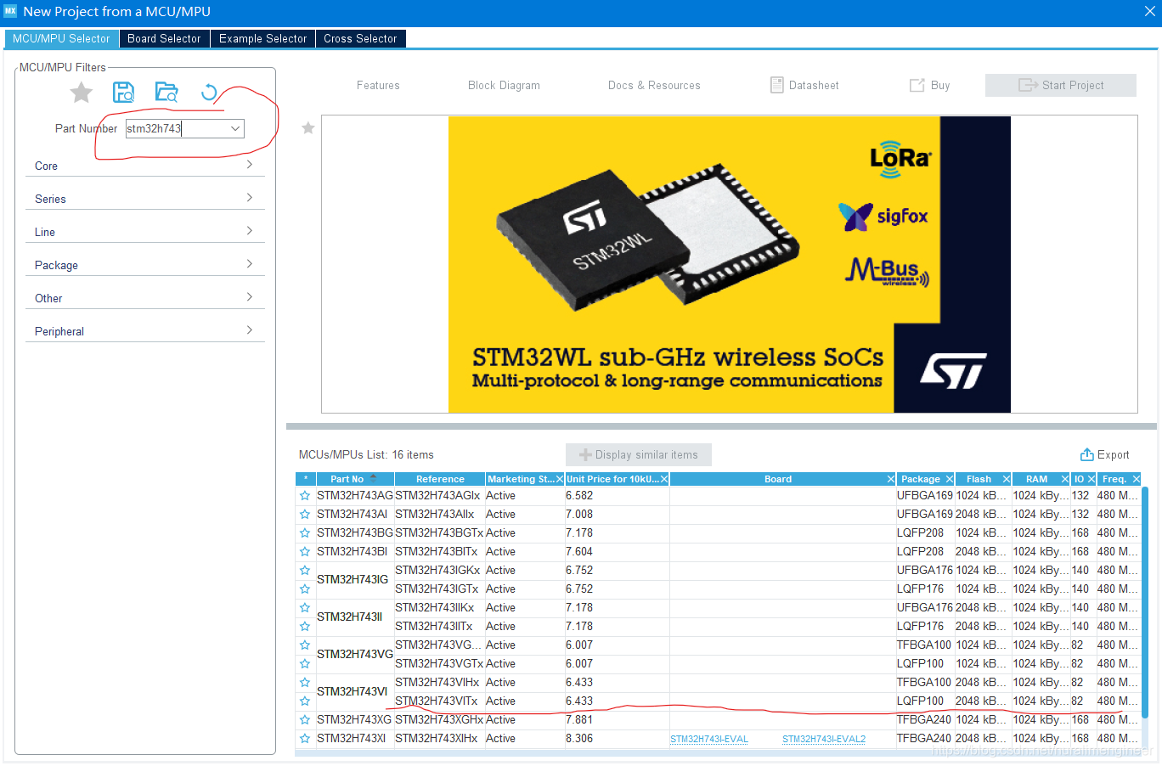
Task: Remove the Package column
Action: (950, 479)
